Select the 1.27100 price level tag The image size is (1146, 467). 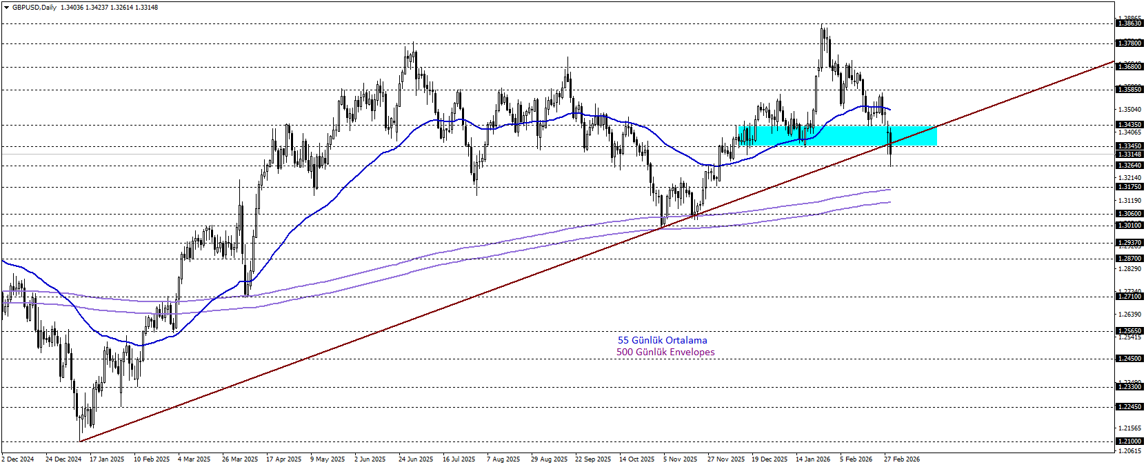pos(1129,297)
